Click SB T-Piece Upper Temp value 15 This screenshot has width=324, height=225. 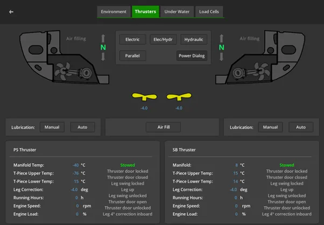pos(236,173)
